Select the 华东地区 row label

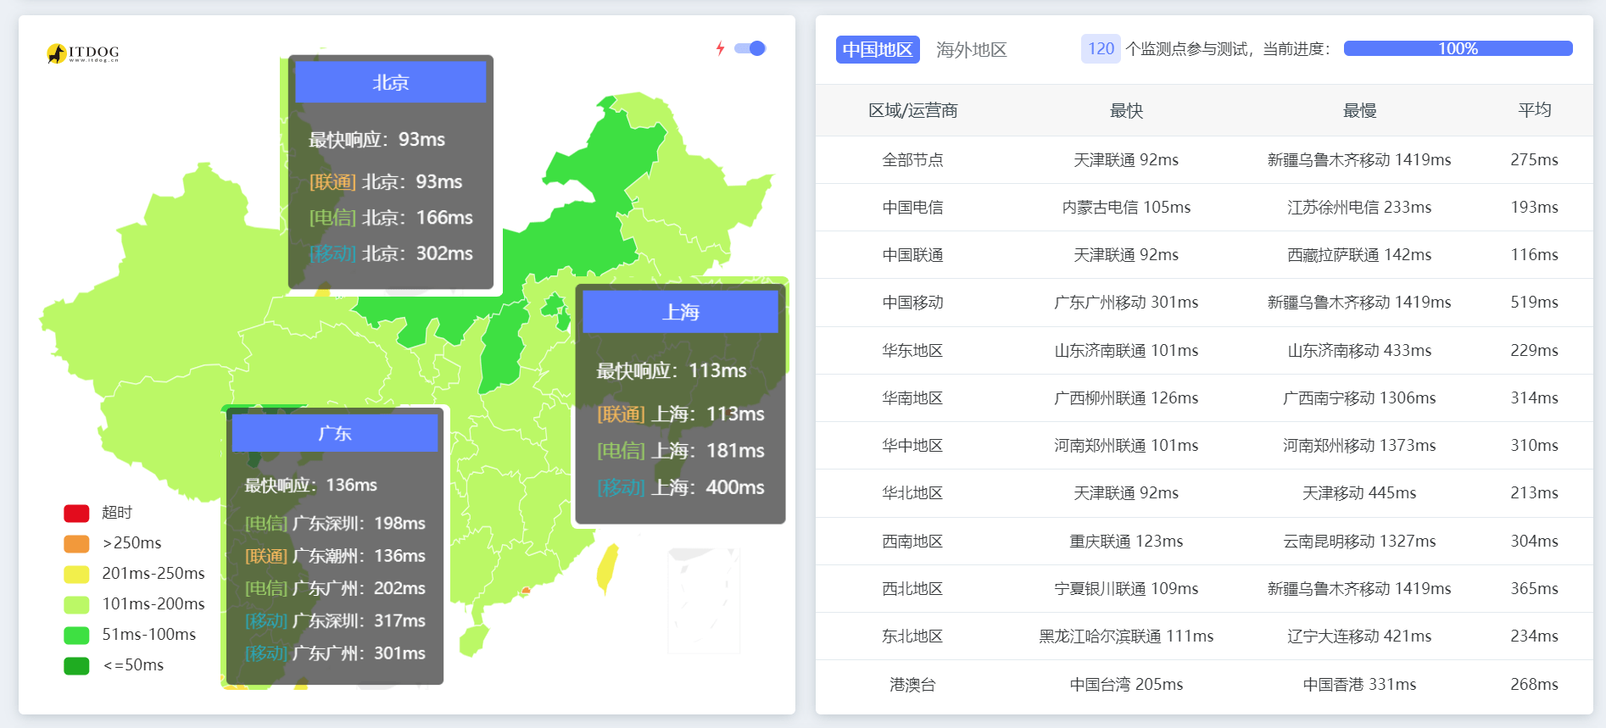912,350
